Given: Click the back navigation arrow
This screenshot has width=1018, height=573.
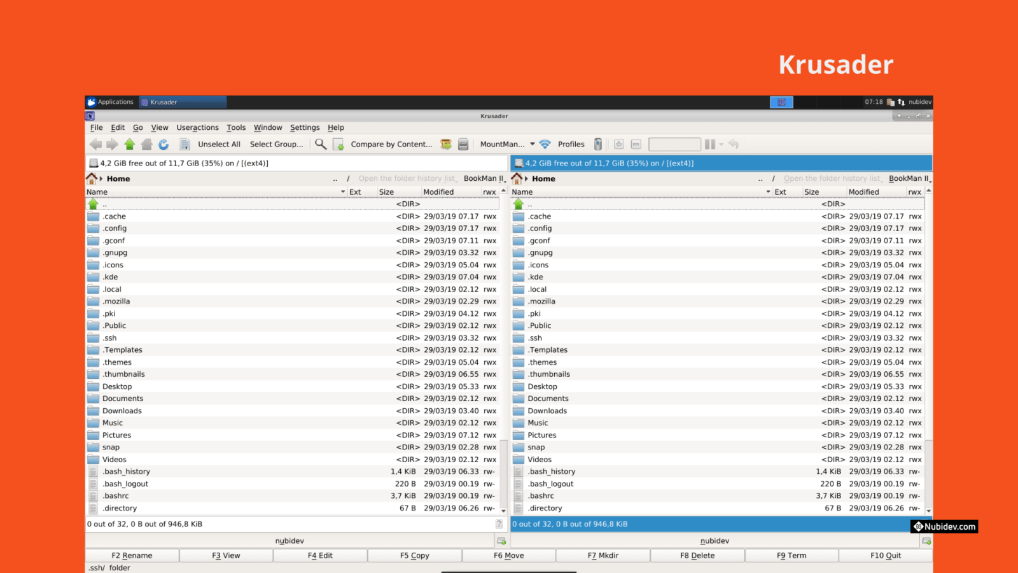Looking at the screenshot, I should click(x=95, y=144).
